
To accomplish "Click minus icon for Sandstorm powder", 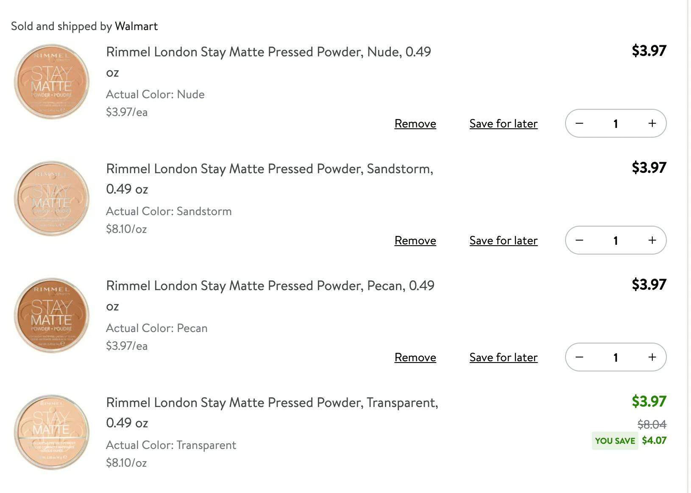I will tap(580, 240).
